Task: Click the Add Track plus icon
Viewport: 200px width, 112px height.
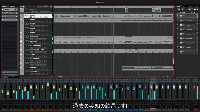Action: (21, 7)
